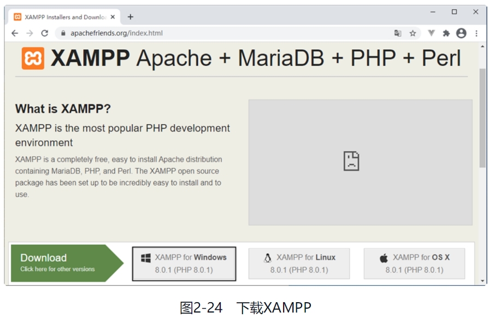This screenshot has height=318, width=495.
Task: Open the extensions puzzle icon
Action: tap(446, 33)
